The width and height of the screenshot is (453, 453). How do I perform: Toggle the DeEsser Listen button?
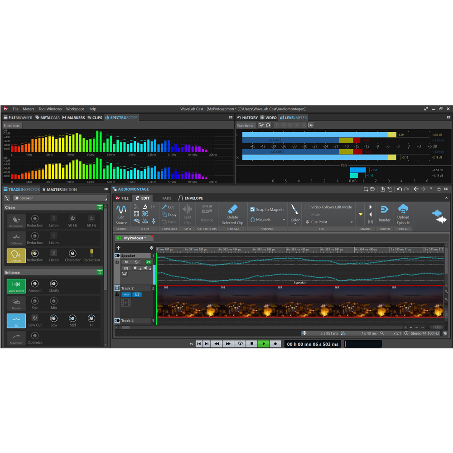54,253
